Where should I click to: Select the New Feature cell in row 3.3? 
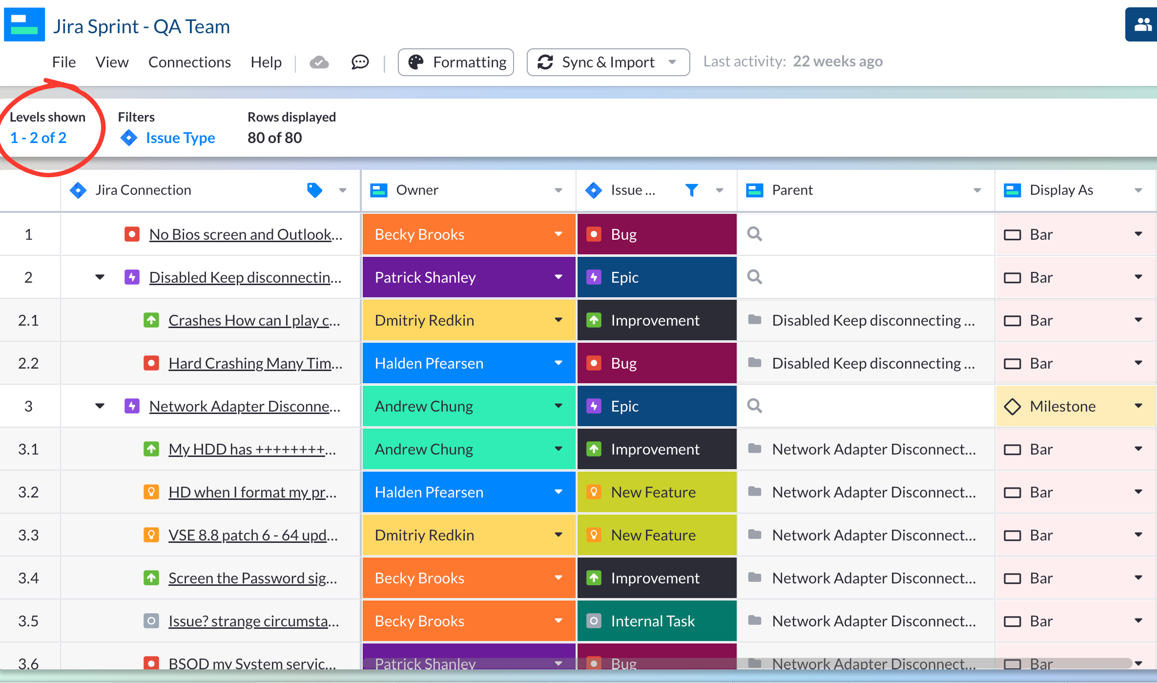(x=657, y=535)
